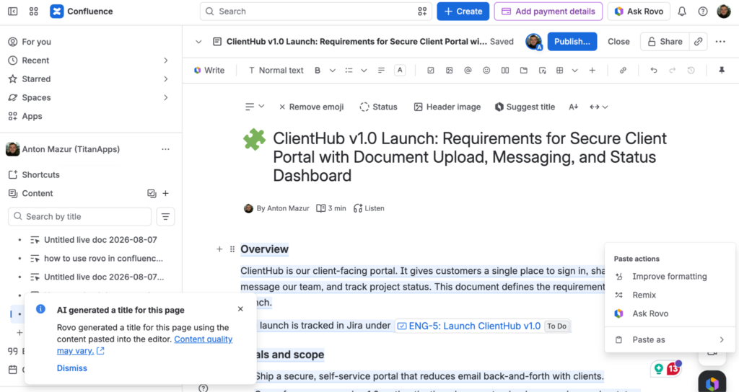Viewport: 739px width, 392px height.
Task: Open Ask Rovo in header
Action: pyautogui.click(x=639, y=12)
